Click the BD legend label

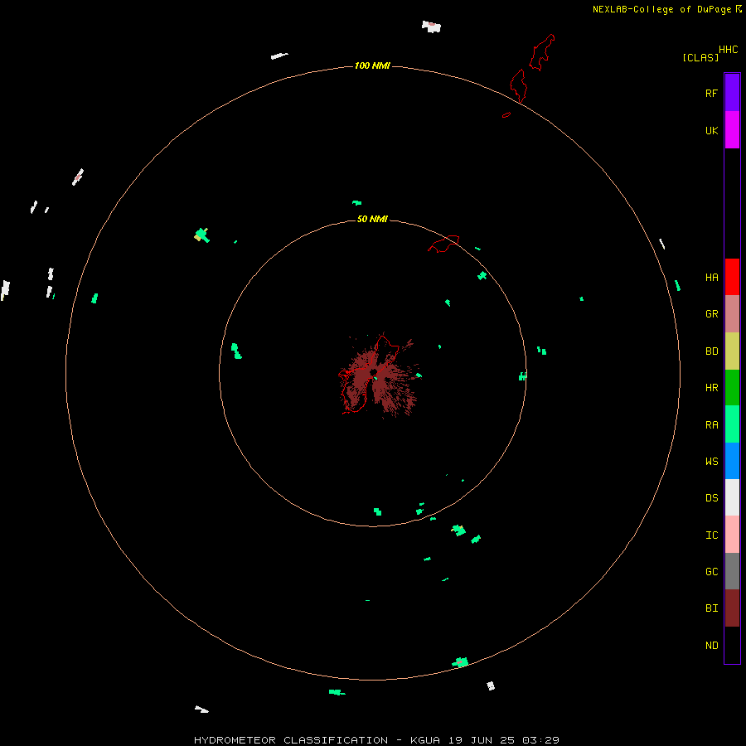tap(711, 351)
